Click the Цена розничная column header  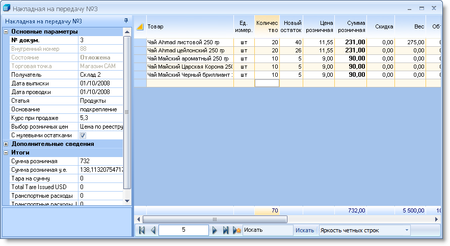coord(319,26)
